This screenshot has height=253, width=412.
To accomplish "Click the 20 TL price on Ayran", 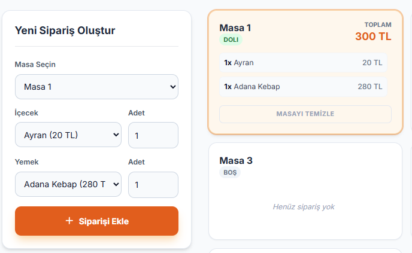I will tap(372, 62).
